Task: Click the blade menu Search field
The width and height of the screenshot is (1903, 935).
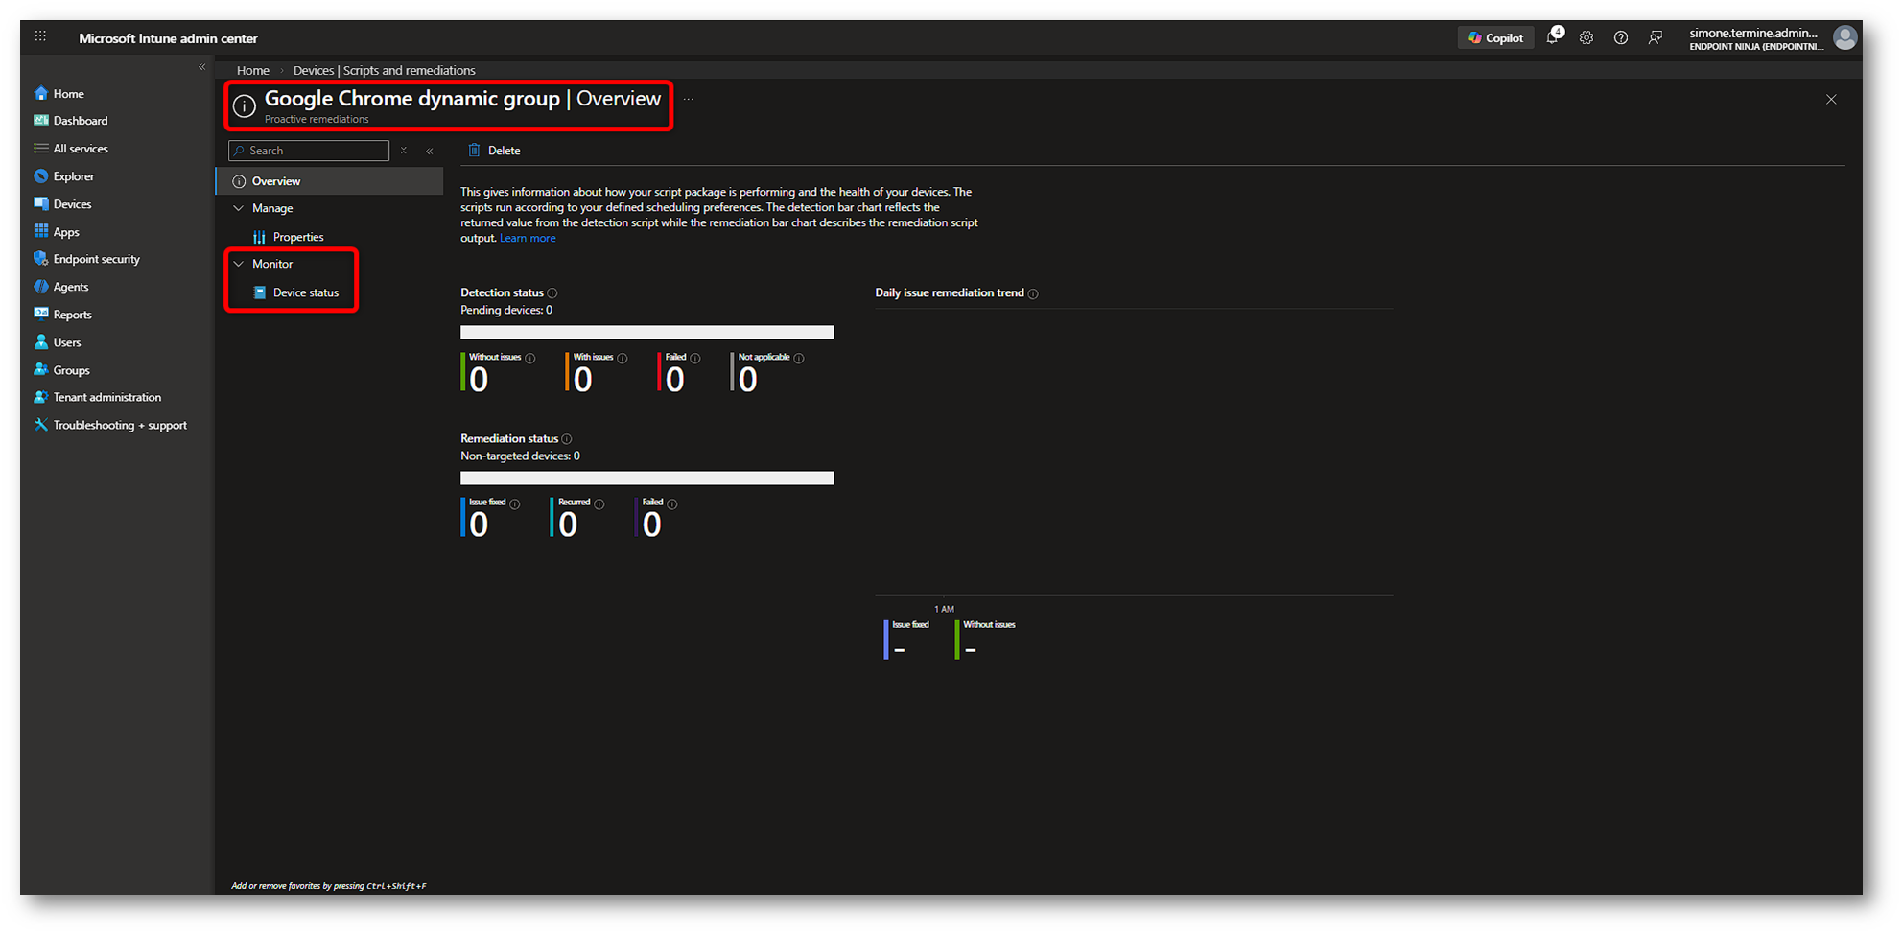Action: click(309, 151)
